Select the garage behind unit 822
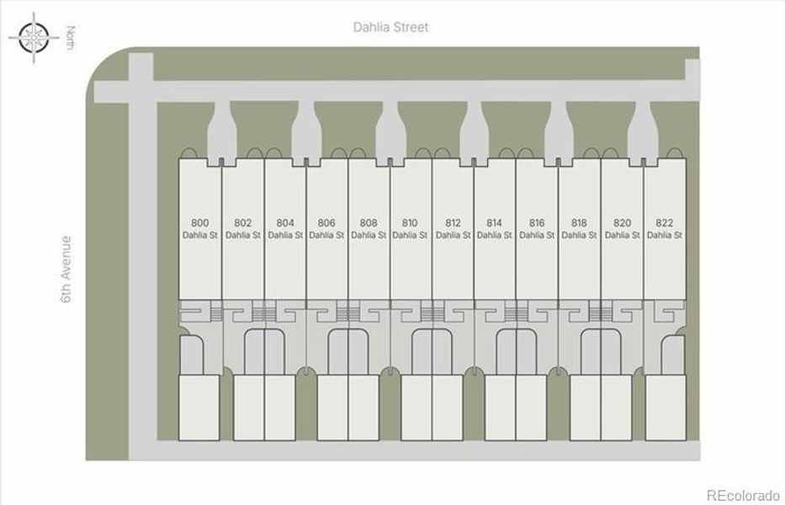Viewport: 785px width, 505px height. 666,407
